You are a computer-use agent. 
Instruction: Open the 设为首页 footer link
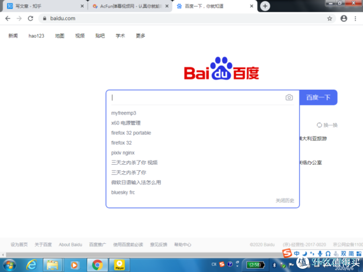point(19,244)
